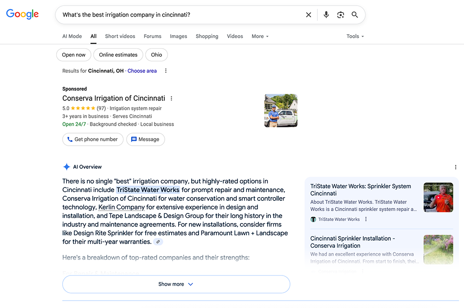Switch to AI Mode tab

(72, 36)
